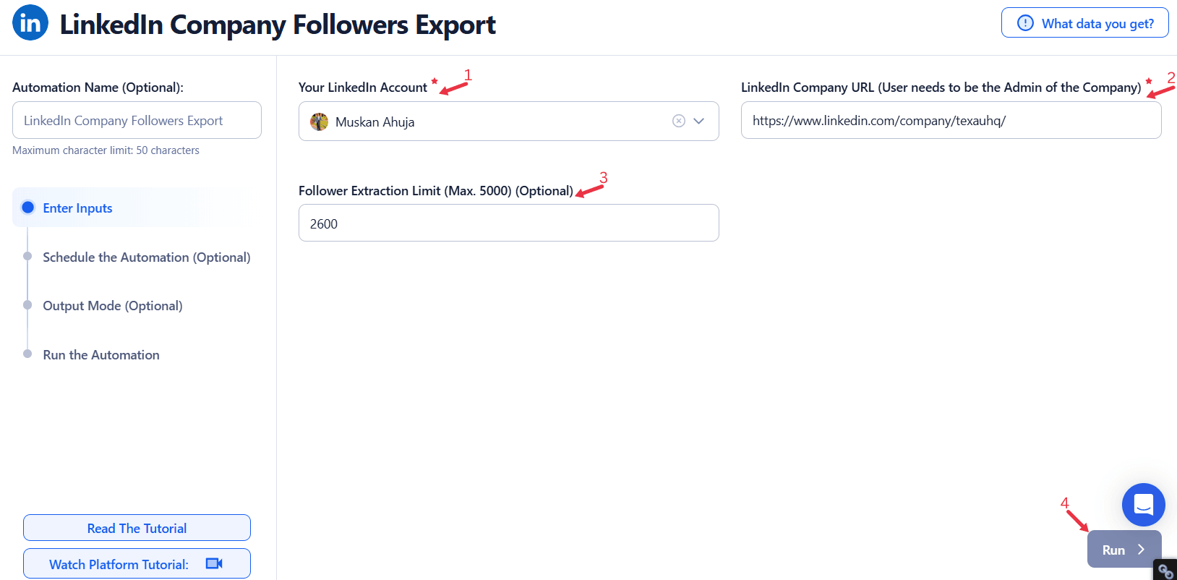Expand the LinkedIn account dropdown chevron
Viewport: 1177px width, 580px height.
[x=699, y=121]
